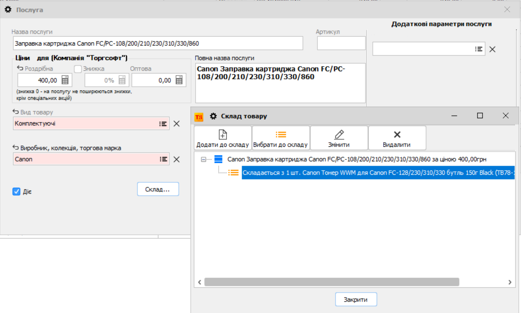Click Змінити pencil button
521x313 pixels.
(x=339, y=138)
